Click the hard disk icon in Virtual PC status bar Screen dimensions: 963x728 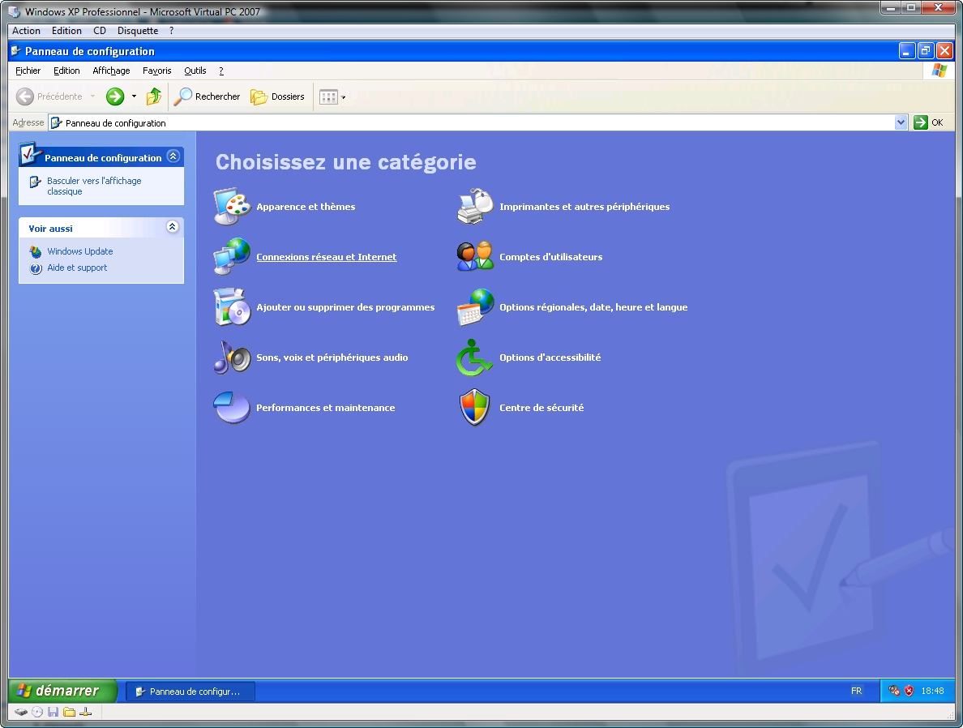pos(22,712)
